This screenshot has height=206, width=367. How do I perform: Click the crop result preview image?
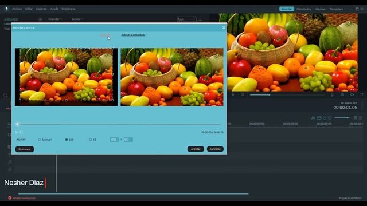(x=172, y=77)
